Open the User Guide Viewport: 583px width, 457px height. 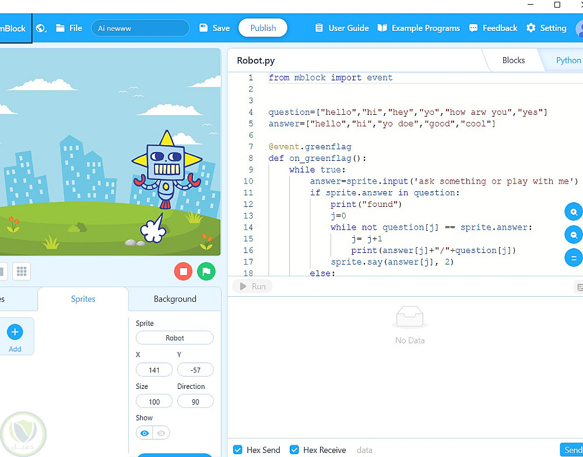click(342, 28)
